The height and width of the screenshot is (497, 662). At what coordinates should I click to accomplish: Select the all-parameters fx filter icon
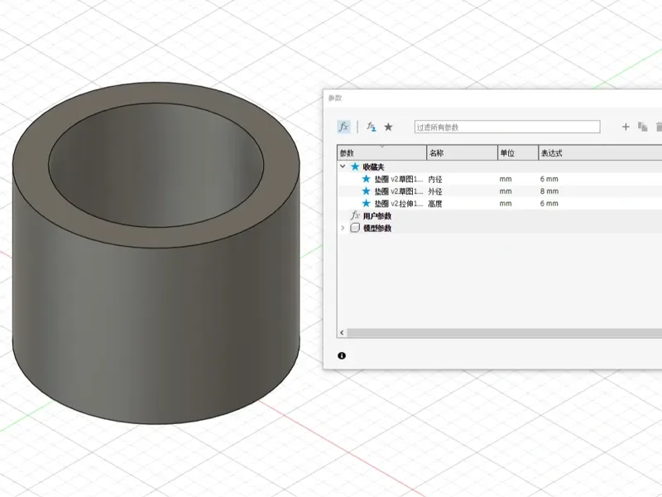pyautogui.click(x=343, y=127)
